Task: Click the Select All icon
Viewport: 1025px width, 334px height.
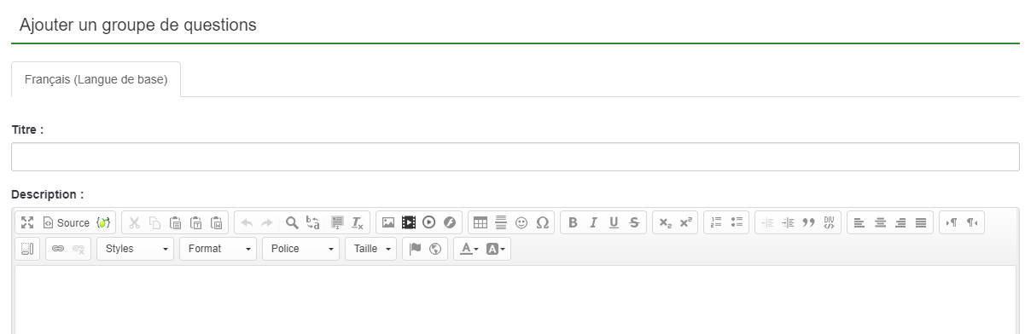Action: pos(337,223)
